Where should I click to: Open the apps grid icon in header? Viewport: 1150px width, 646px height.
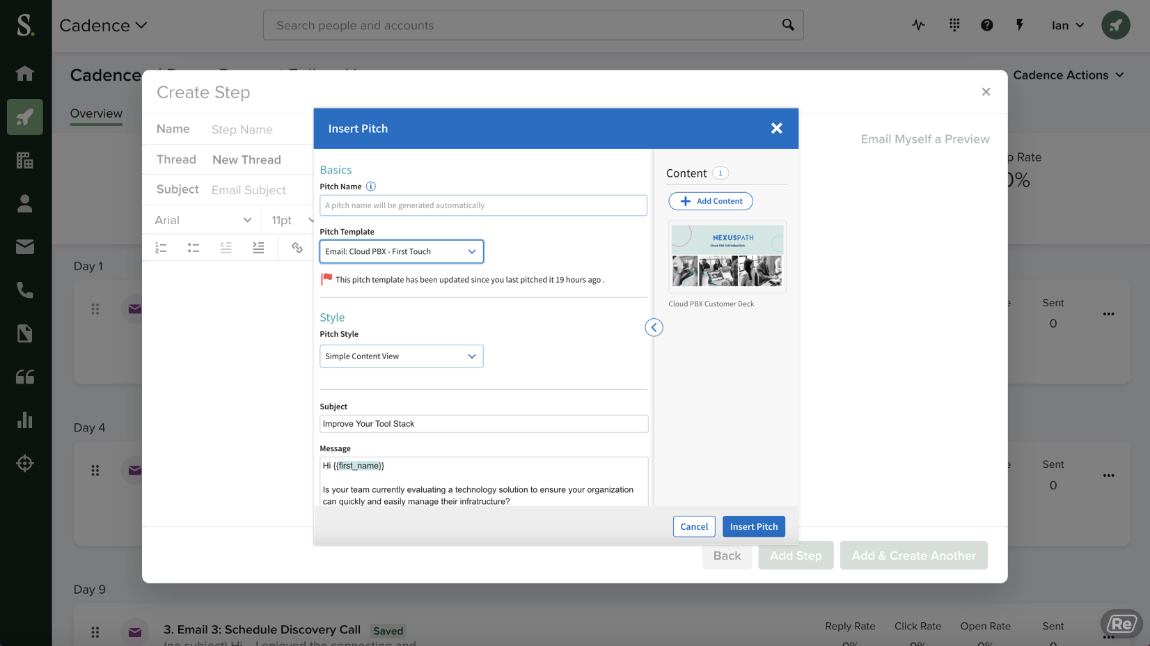pyautogui.click(x=954, y=25)
